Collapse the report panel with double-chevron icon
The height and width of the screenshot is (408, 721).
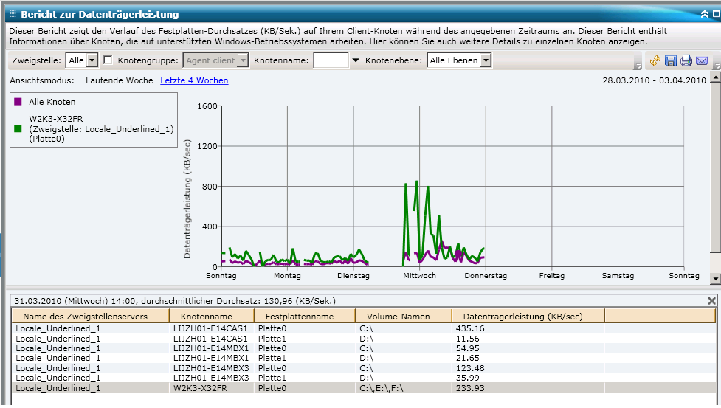[x=704, y=14]
